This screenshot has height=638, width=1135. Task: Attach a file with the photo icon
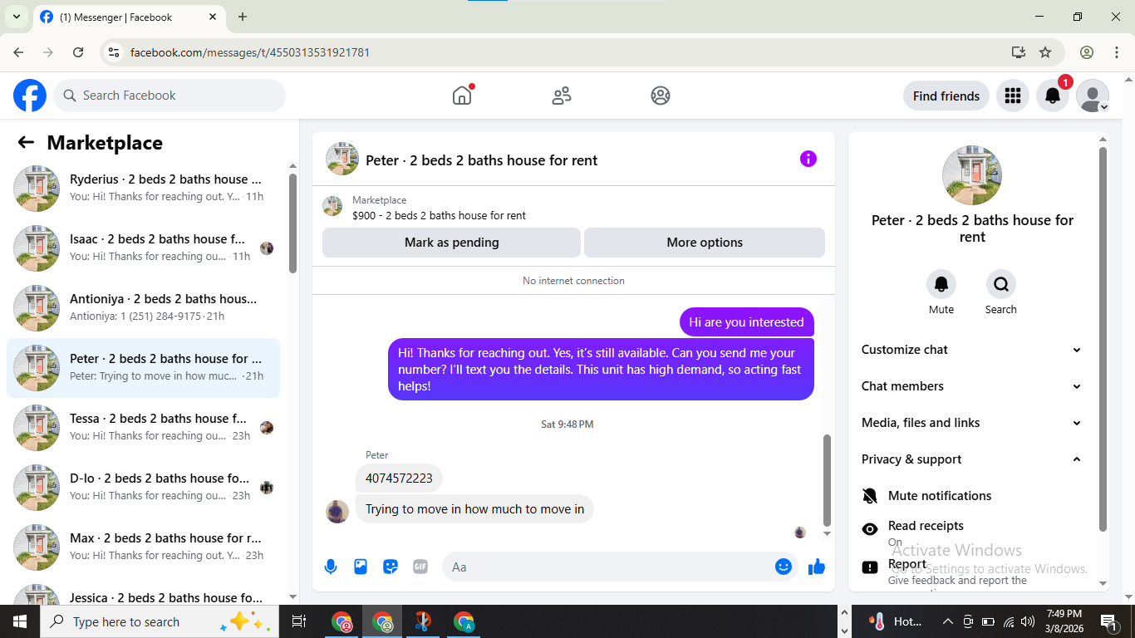[361, 567]
